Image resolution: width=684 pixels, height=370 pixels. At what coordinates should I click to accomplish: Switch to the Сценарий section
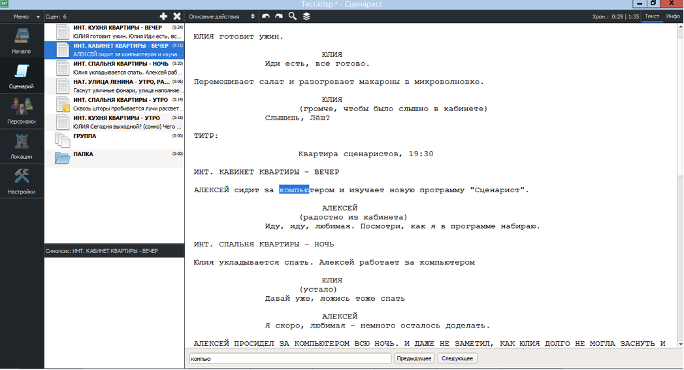22,75
